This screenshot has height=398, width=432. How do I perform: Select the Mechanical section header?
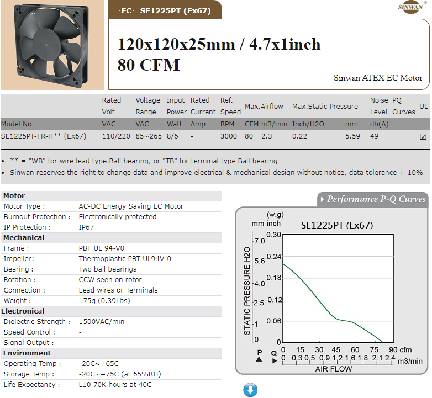click(x=24, y=237)
